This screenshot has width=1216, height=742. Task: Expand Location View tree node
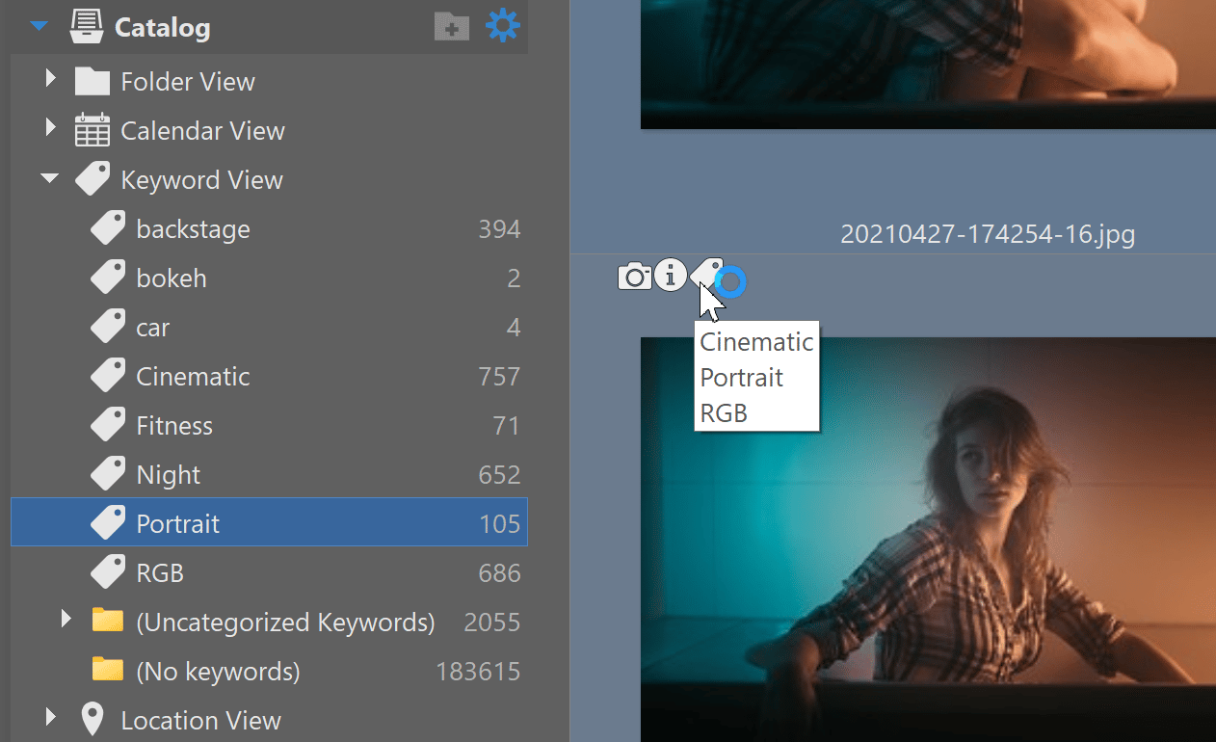[51, 717]
